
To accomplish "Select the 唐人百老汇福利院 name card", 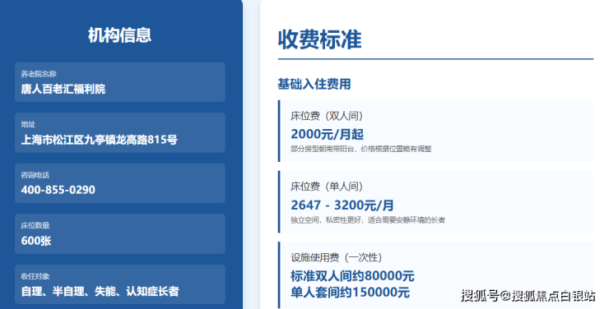I will [x=120, y=82].
